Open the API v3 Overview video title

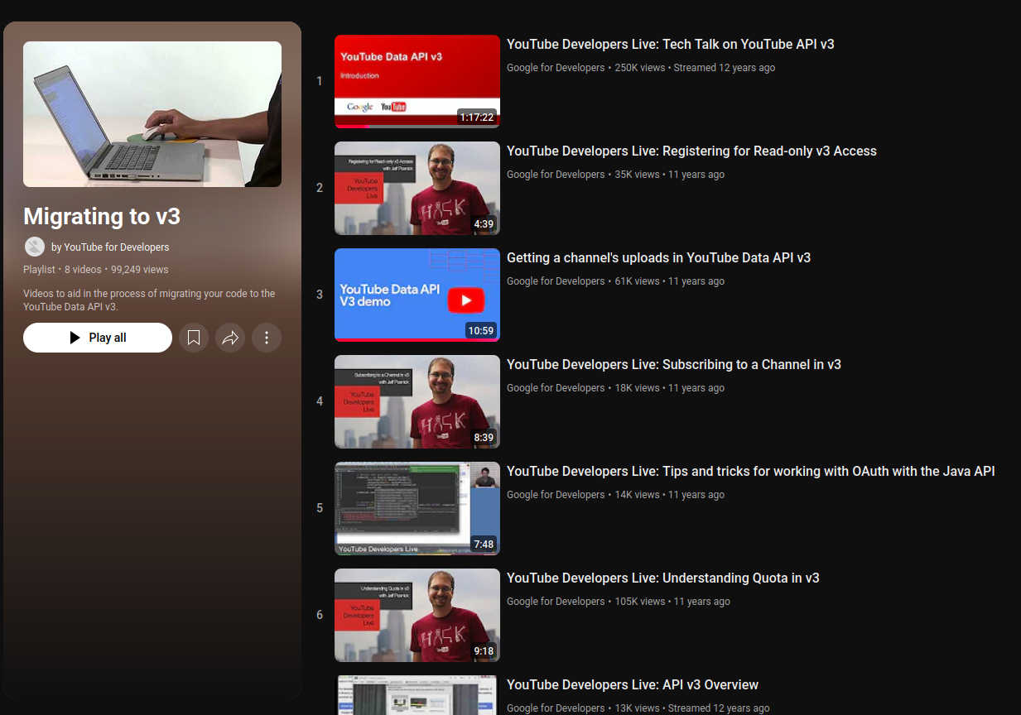pos(633,685)
